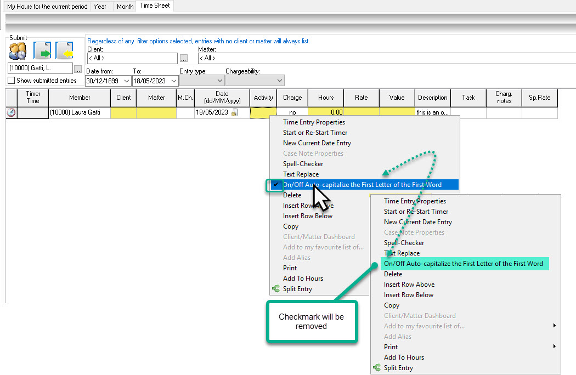Click the Description column header
Image resolution: width=576 pixels, height=375 pixels.
pyautogui.click(x=433, y=98)
